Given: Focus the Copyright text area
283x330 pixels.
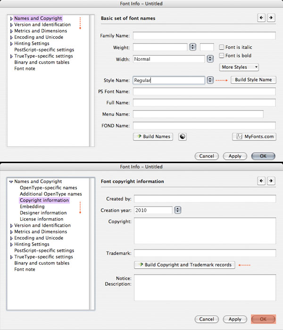Looking at the screenshot, I should (205, 231).
